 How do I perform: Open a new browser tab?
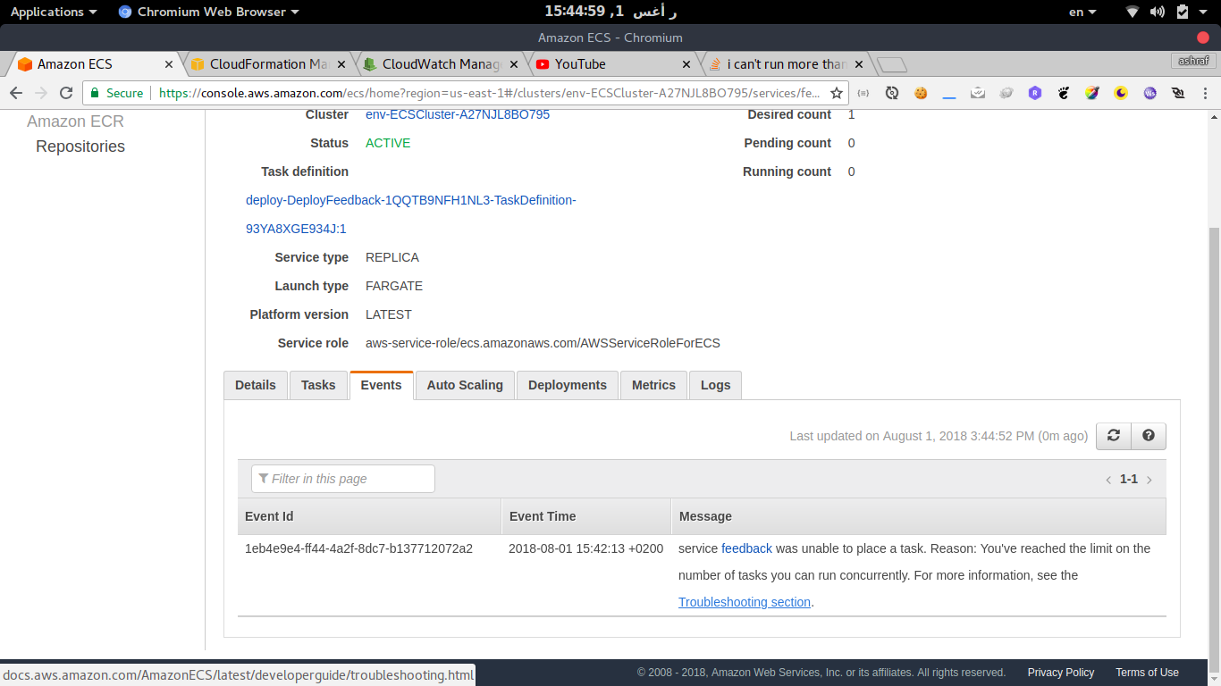click(x=892, y=64)
